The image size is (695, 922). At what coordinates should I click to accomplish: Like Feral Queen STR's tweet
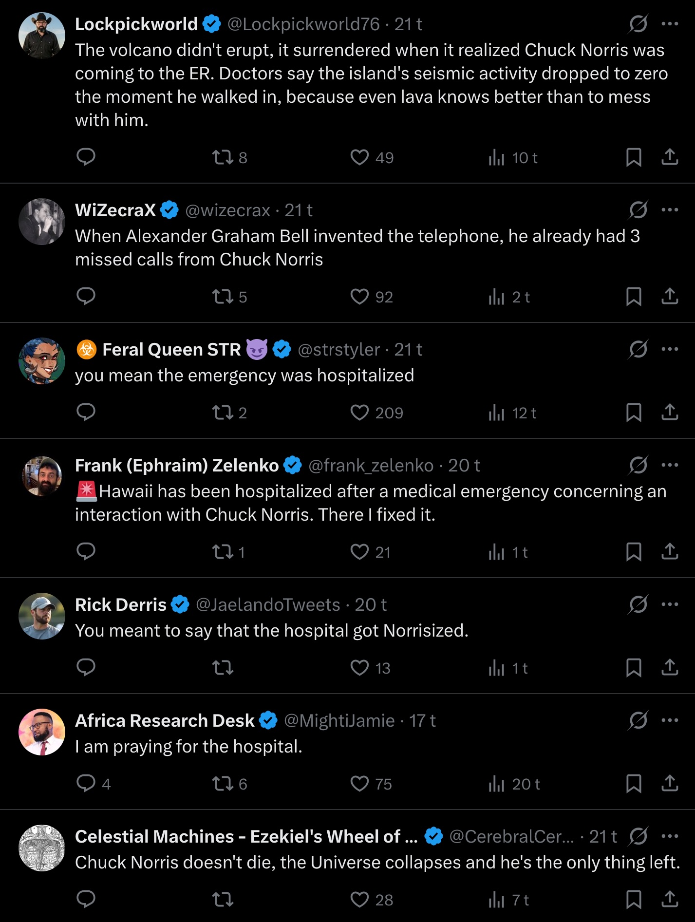click(x=360, y=413)
